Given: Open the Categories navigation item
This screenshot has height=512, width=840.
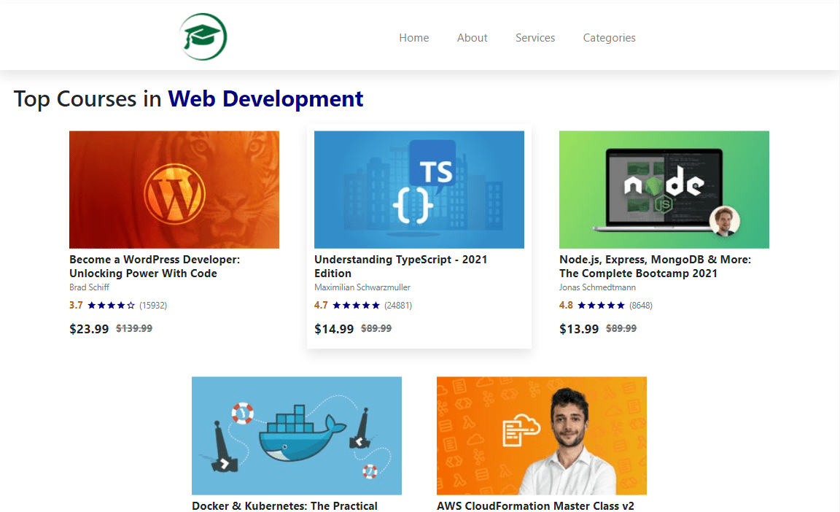Looking at the screenshot, I should 609,38.
